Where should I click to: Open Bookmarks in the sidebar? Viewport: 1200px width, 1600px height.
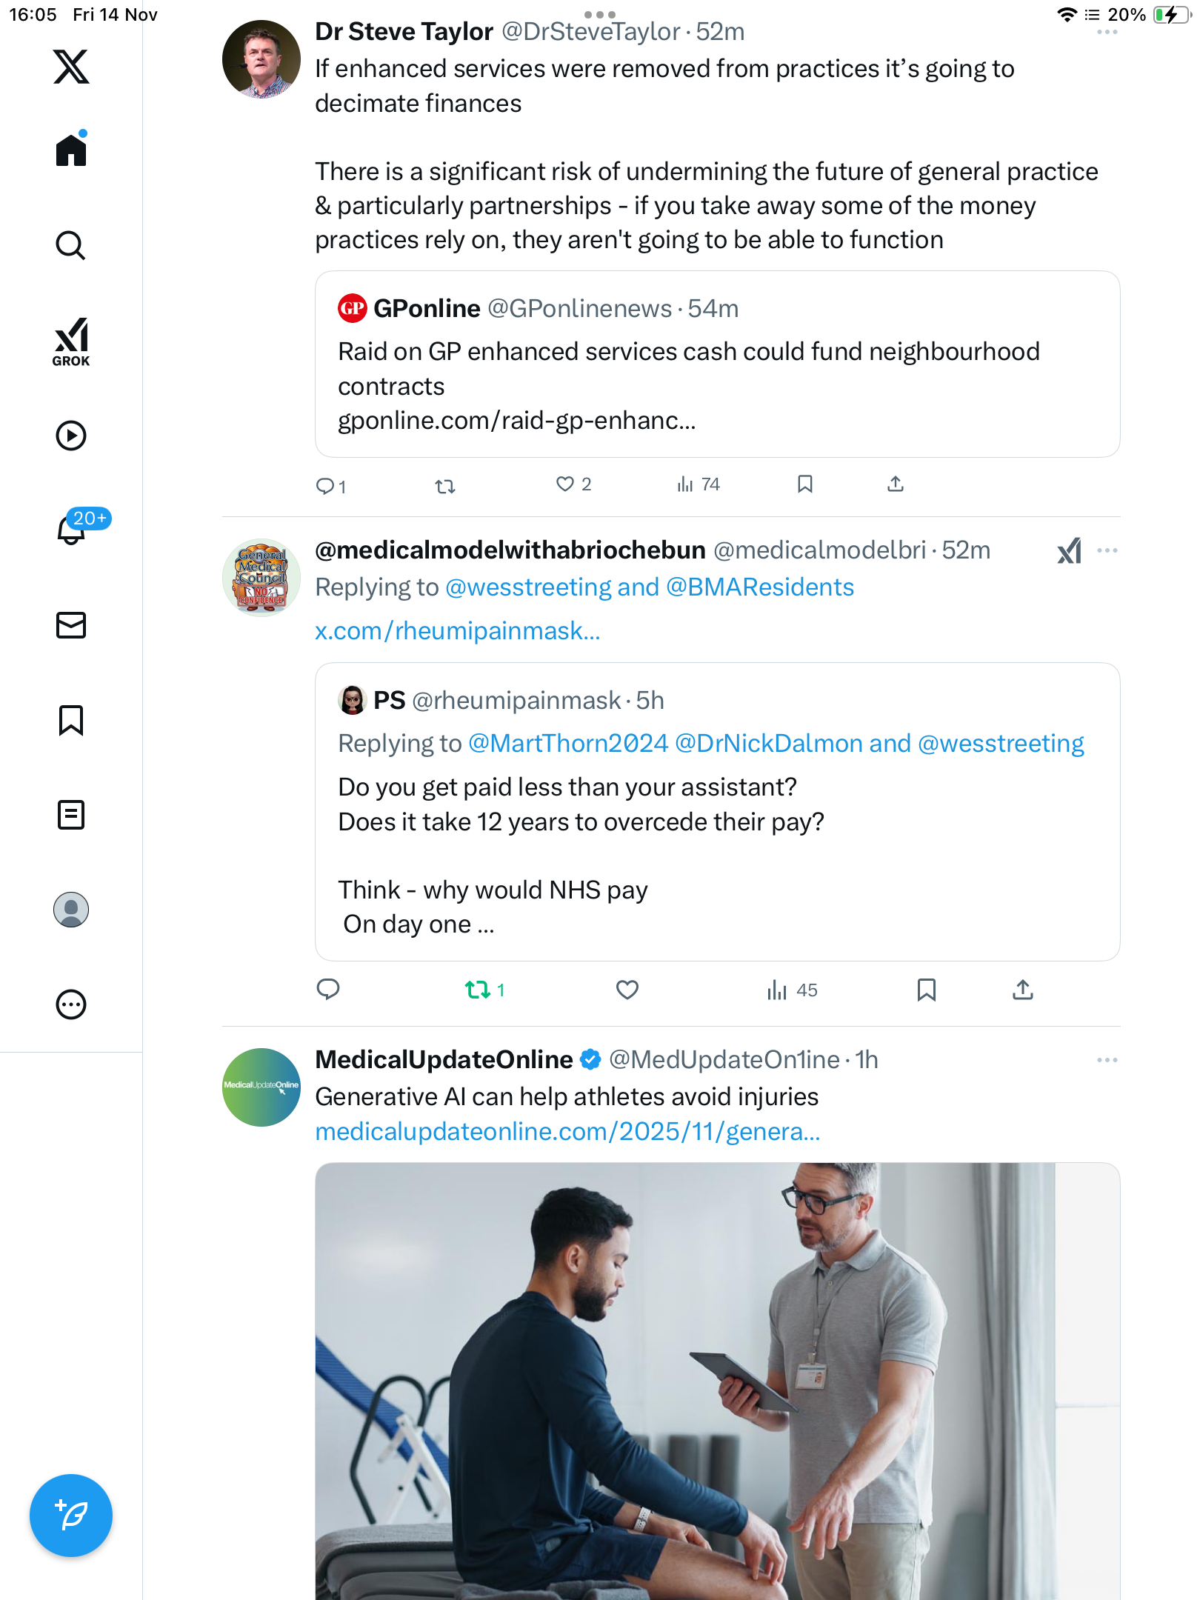(x=71, y=720)
